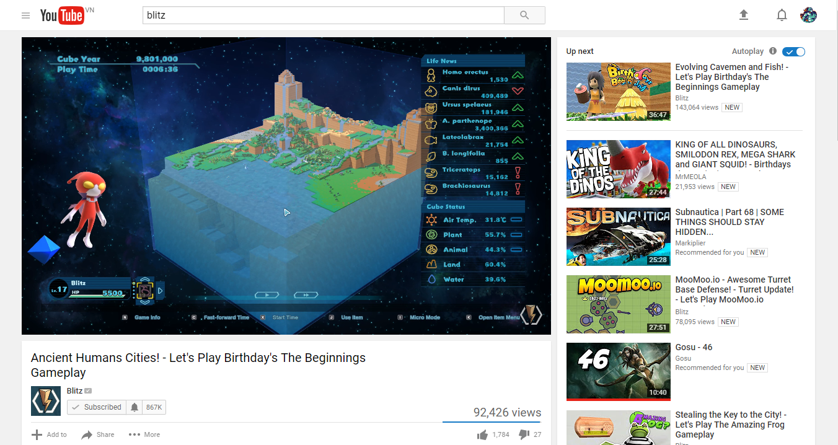Click the Up next heading
838x445 pixels.
point(580,51)
